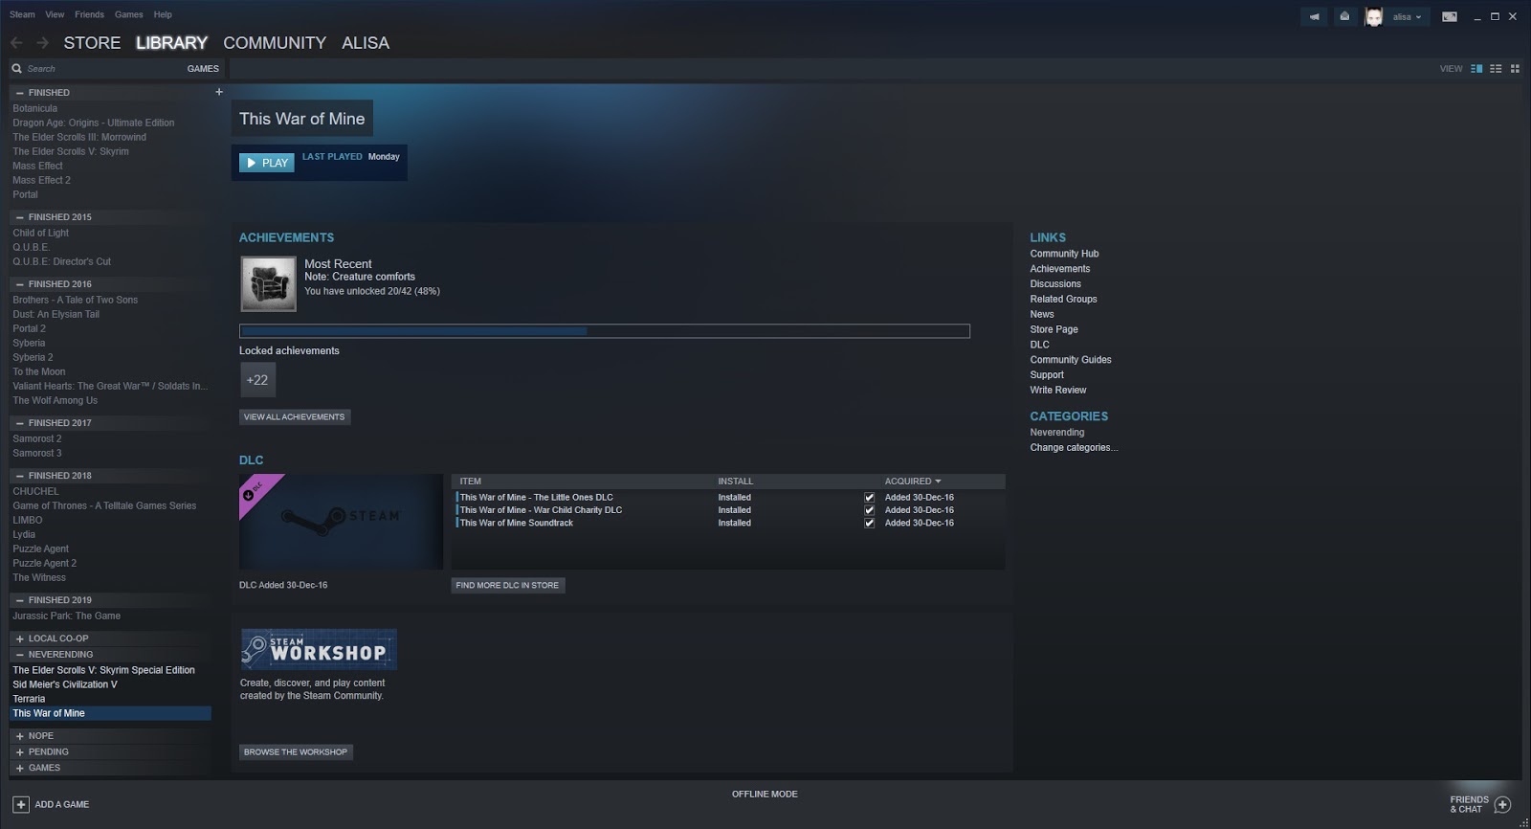Viewport: 1531px width, 829px height.
Task: Collapse the FINISHED 2019 category
Action: coord(20,600)
